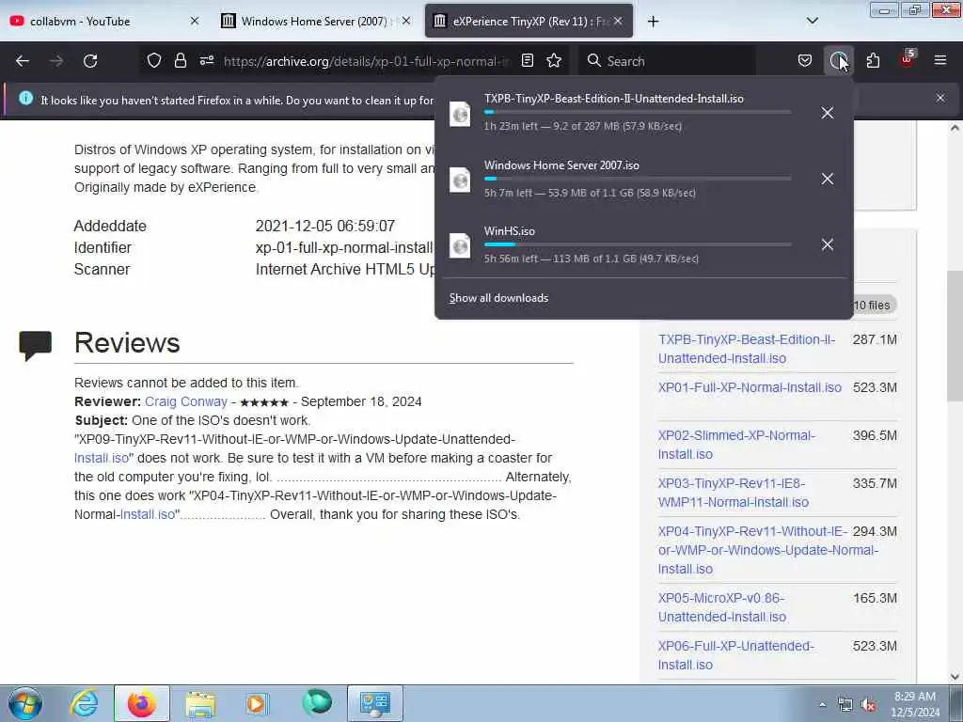963x722 pixels.
Task: Open the Pocket save icon
Action: coord(805,61)
